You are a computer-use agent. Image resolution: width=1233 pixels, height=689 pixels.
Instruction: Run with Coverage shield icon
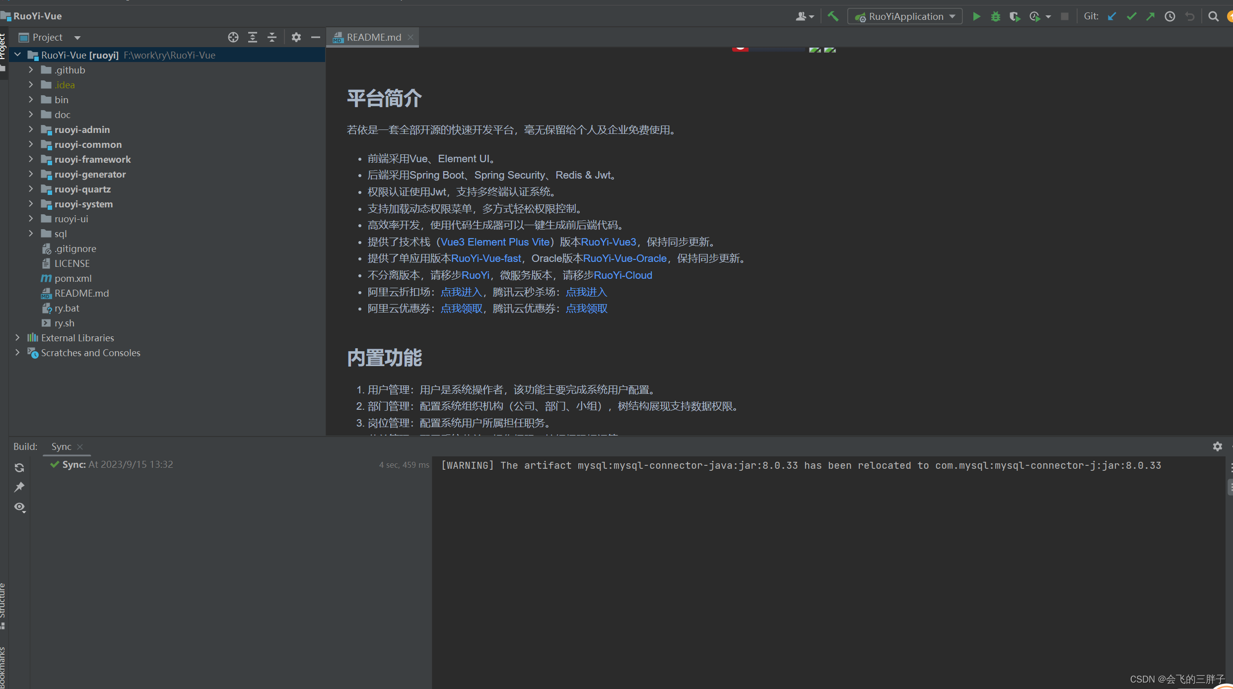click(1015, 16)
